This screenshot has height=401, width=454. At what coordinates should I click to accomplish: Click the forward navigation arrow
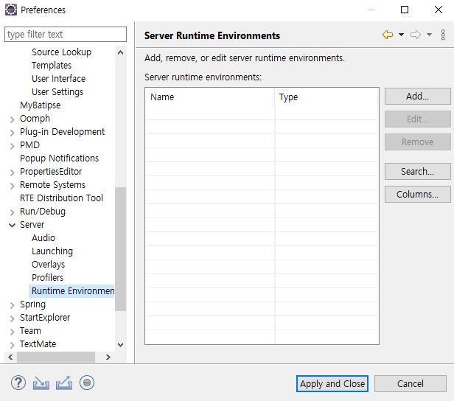click(416, 35)
